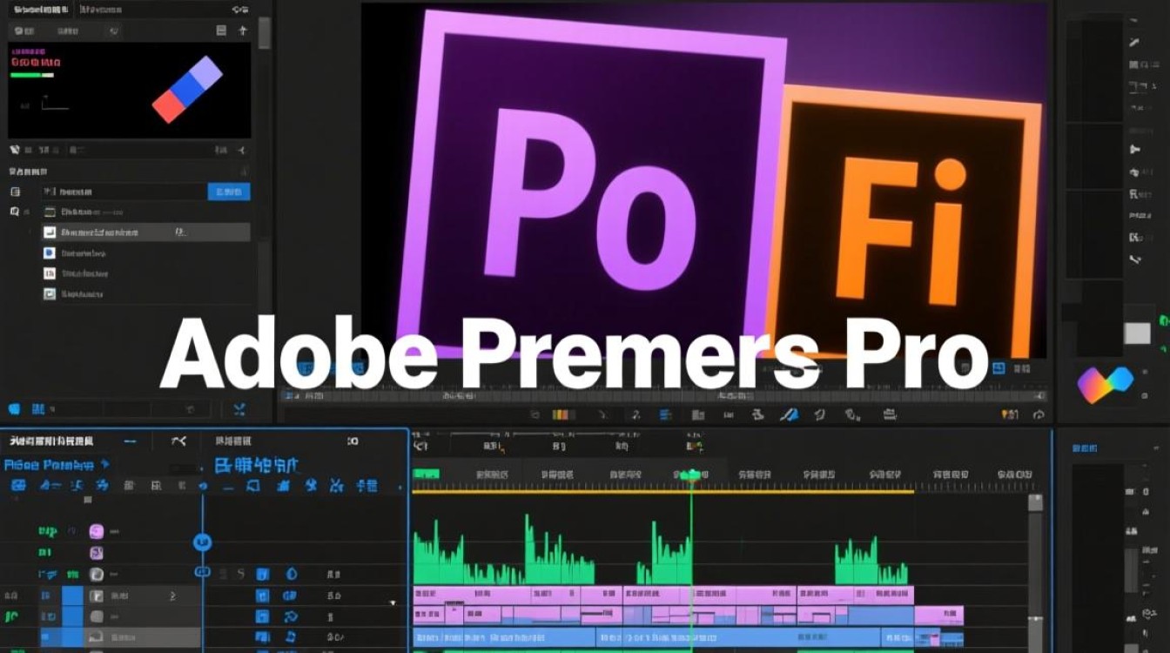Expand the blue arrow beside the blue sequence title
1170x653 pixels.
coord(105,464)
